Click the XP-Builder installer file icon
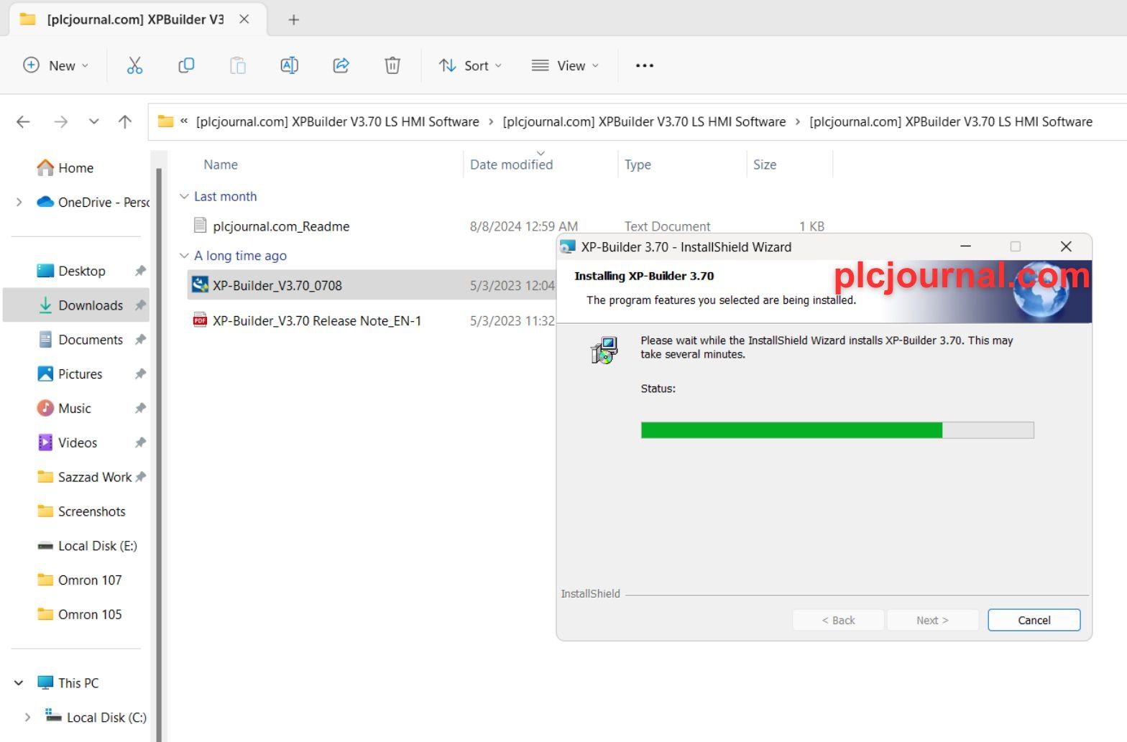 pos(200,285)
